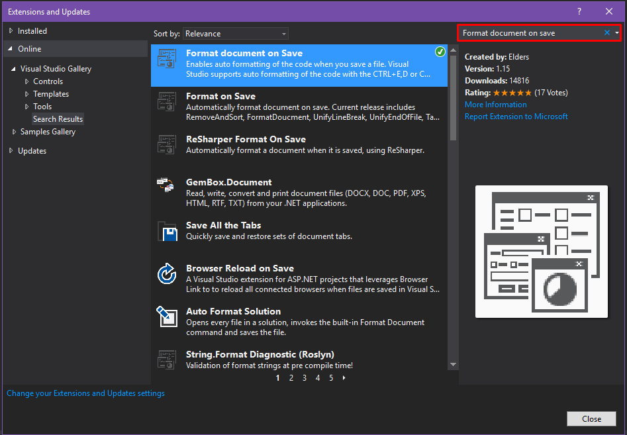Expand the Templates node
The image size is (627, 435).
click(x=26, y=95)
